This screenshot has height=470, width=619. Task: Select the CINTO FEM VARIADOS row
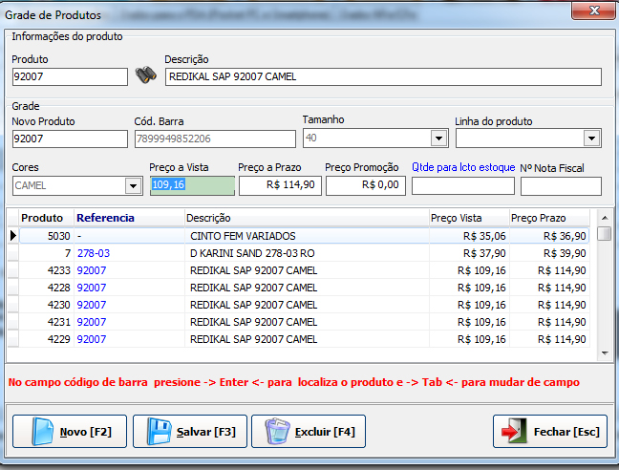pyautogui.click(x=242, y=235)
